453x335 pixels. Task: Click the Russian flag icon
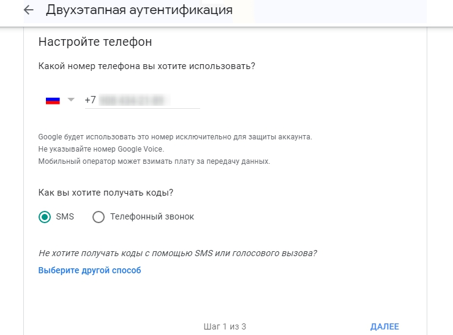53,100
